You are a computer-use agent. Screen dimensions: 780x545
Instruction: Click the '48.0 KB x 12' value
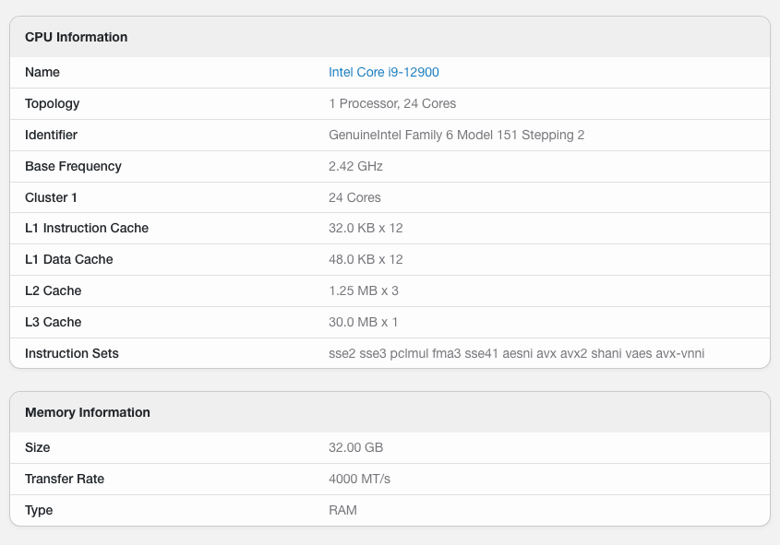[x=366, y=259]
